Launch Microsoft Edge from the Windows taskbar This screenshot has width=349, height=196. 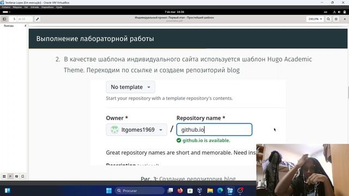[x=220, y=191]
